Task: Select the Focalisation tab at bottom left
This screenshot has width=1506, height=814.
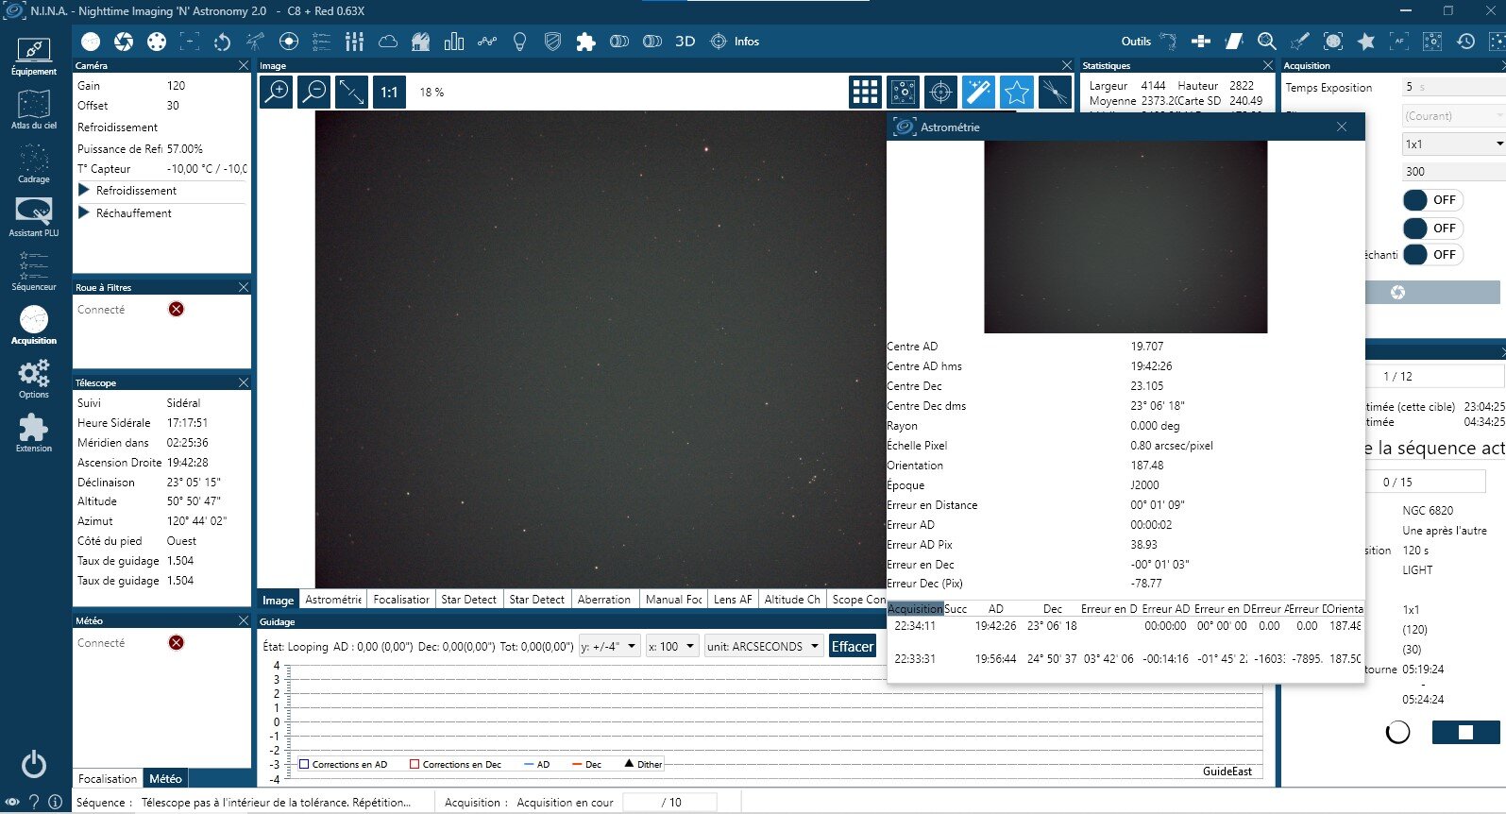Action: tap(108, 778)
